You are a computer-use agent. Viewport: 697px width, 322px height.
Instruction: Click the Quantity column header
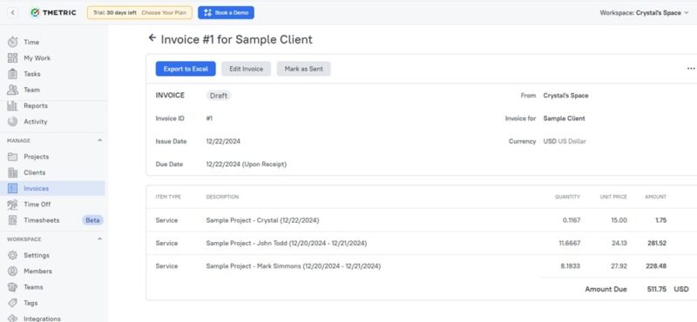(x=567, y=197)
